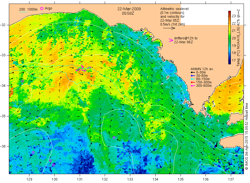Image resolution: width=250 pixels, height=183 pixels.
Task: Click the vertical IMOS copyright timestamp text
Action: click(247, 136)
